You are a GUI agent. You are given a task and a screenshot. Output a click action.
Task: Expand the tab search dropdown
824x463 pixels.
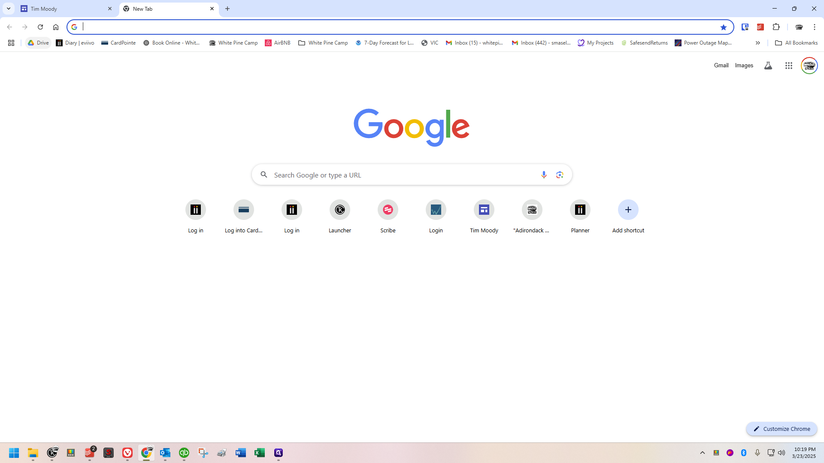pos(9,9)
